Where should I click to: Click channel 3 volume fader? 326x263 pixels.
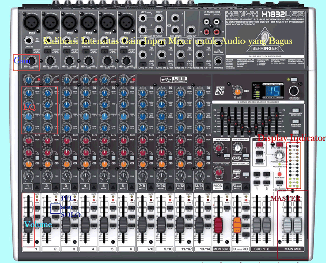[66, 225]
